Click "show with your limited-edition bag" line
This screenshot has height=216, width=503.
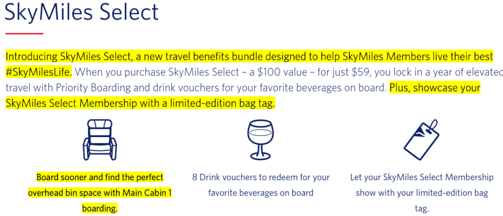coord(422,193)
